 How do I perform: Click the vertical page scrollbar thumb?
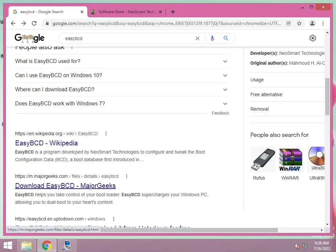pyautogui.click(x=327, y=96)
